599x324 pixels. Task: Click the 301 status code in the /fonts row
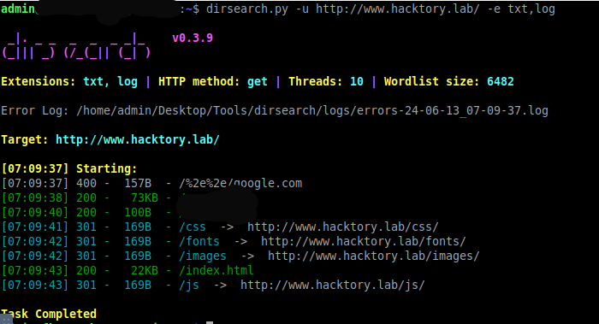click(86, 241)
